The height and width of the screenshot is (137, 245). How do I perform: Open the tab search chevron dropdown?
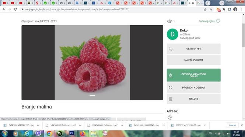pos(222,3)
